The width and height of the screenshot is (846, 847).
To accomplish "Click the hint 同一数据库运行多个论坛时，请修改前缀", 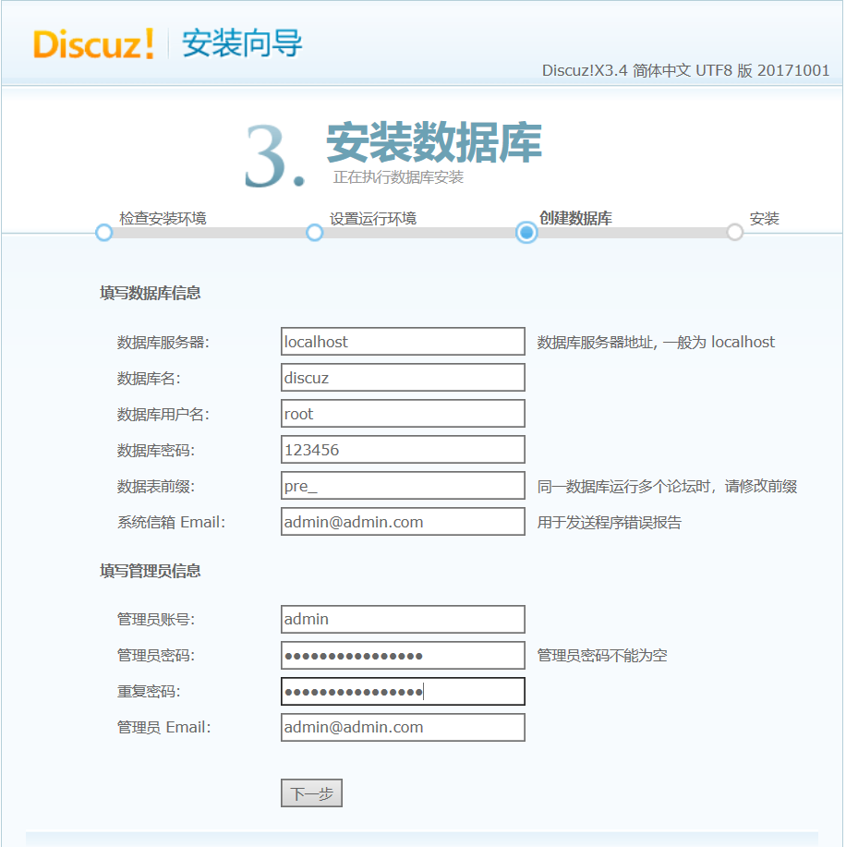I will click(x=667, y=486).
